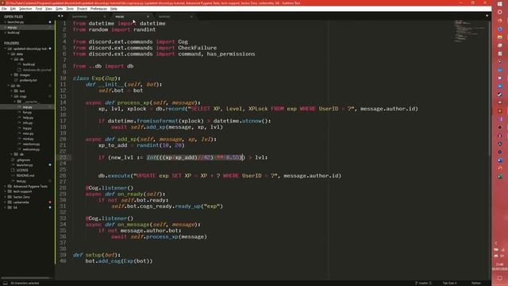508x286 pixels.
Task: Show hidden system tray icons chevron
Action: pos(495,243)
